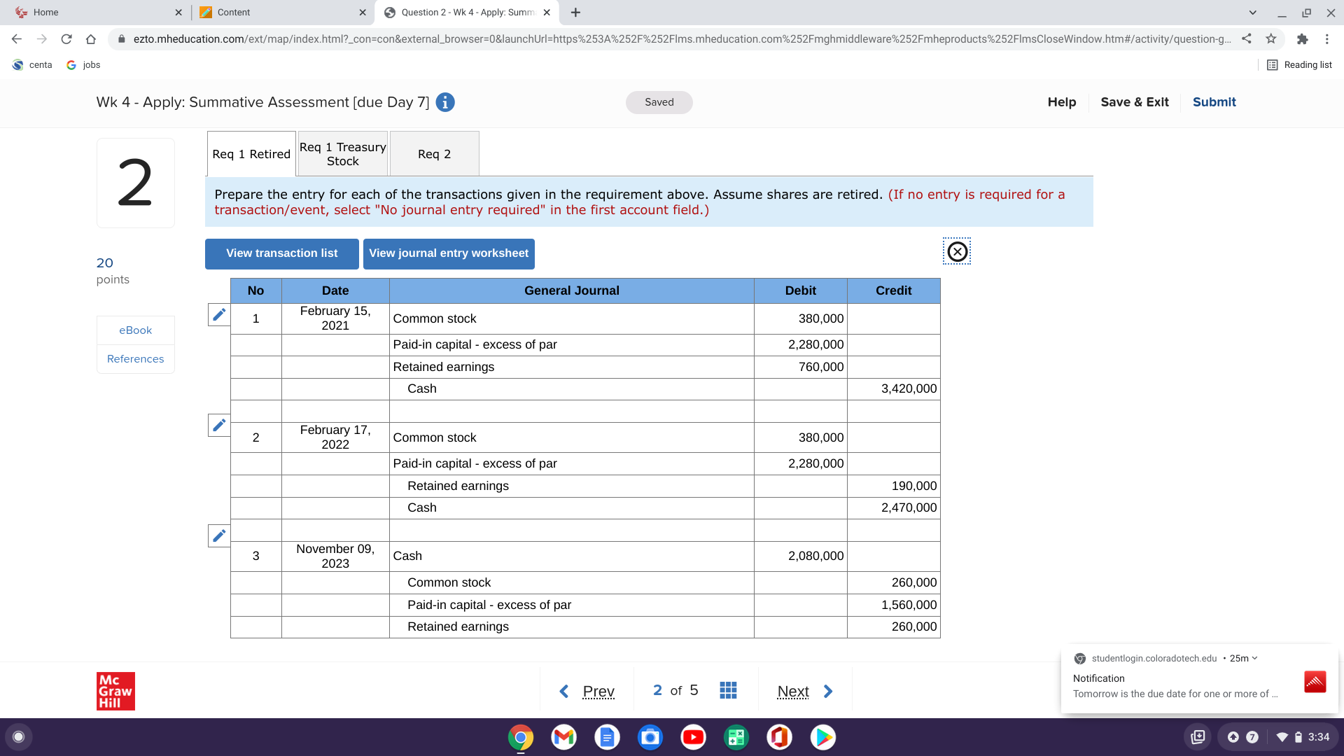
Task: Click View transaction list button
Action: [281, 253]
